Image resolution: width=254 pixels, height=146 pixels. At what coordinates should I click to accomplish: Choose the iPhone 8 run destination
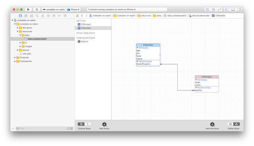pos(73,10)
